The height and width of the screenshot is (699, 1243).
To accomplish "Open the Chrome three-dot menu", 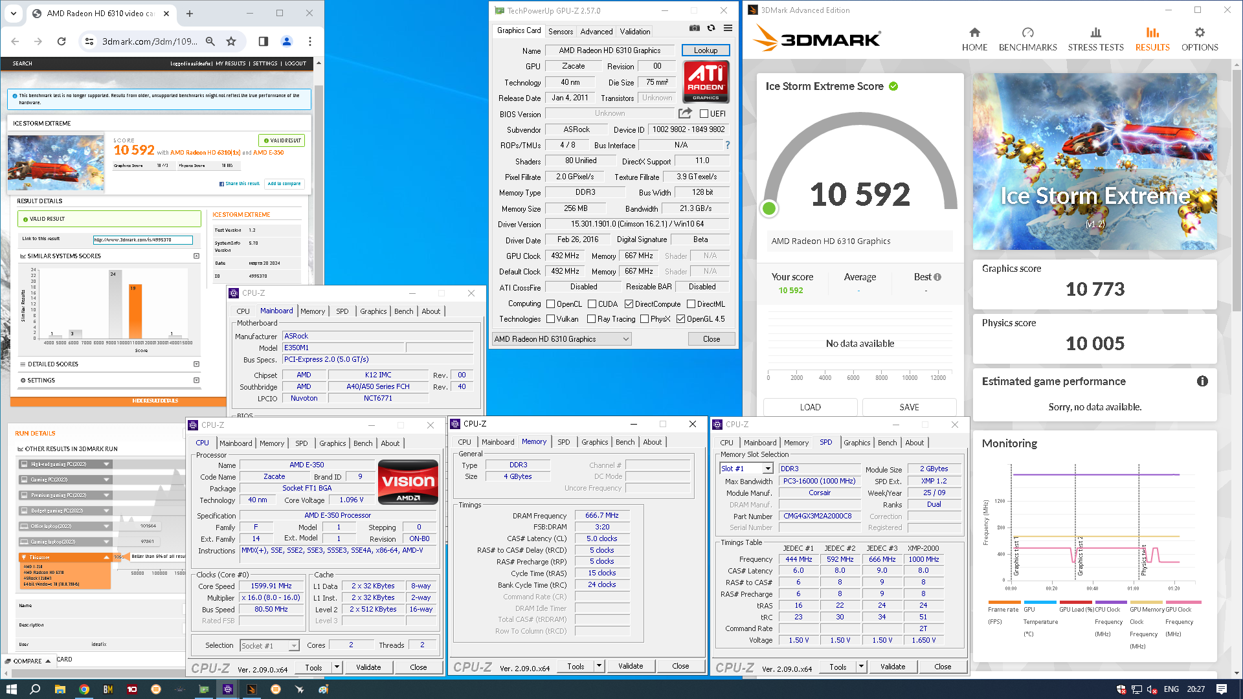I will coord(310,41).
